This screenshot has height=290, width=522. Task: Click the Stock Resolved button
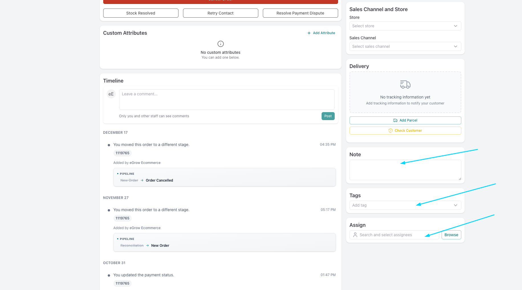coord(141,13)
